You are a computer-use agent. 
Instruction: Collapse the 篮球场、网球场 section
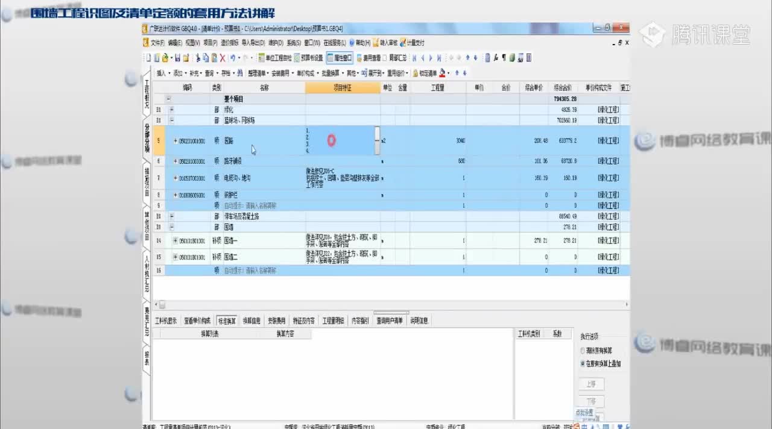172,121
